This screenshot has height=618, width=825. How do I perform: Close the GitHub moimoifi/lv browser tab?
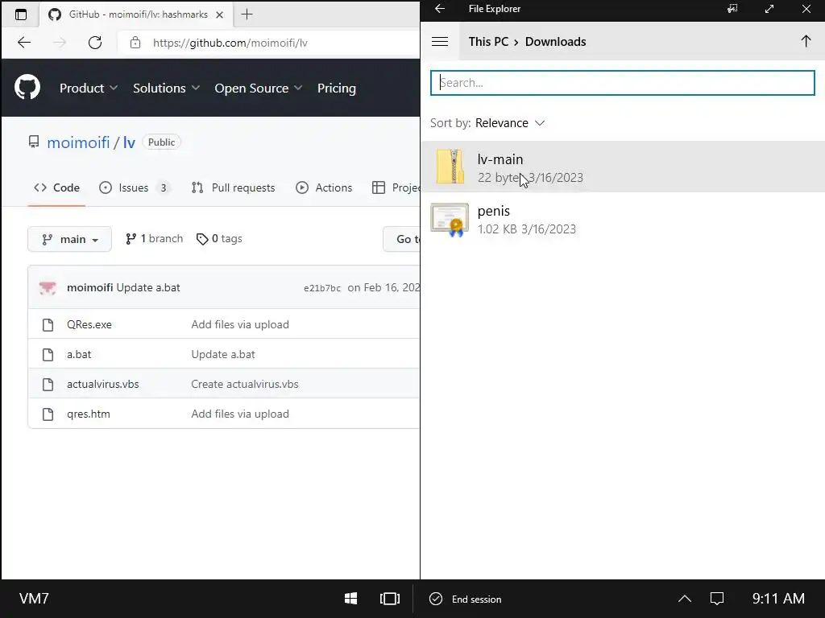220,14
